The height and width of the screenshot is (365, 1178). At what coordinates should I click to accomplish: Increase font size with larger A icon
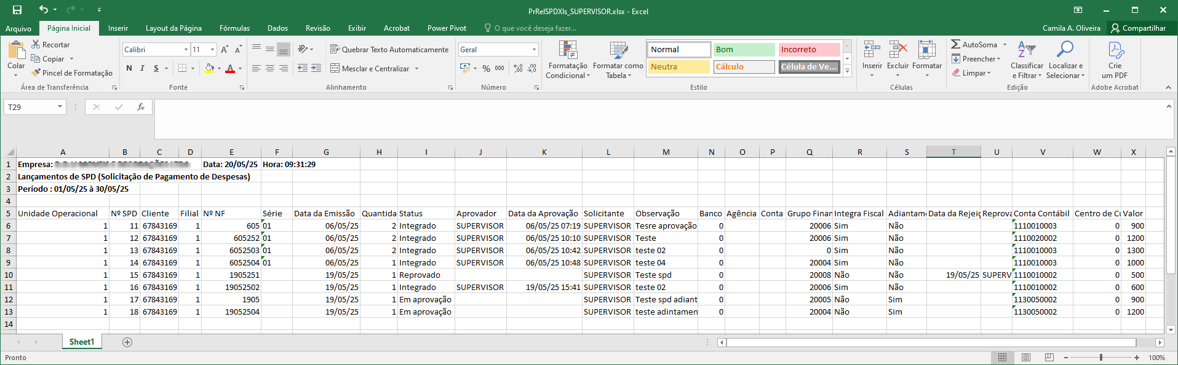click(x=225, y=50)
